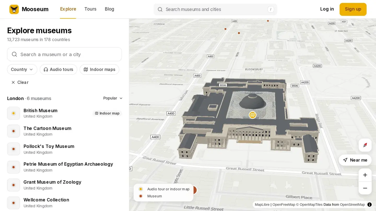Click Grant Museum of Zoology marker icon

point(14,185)
